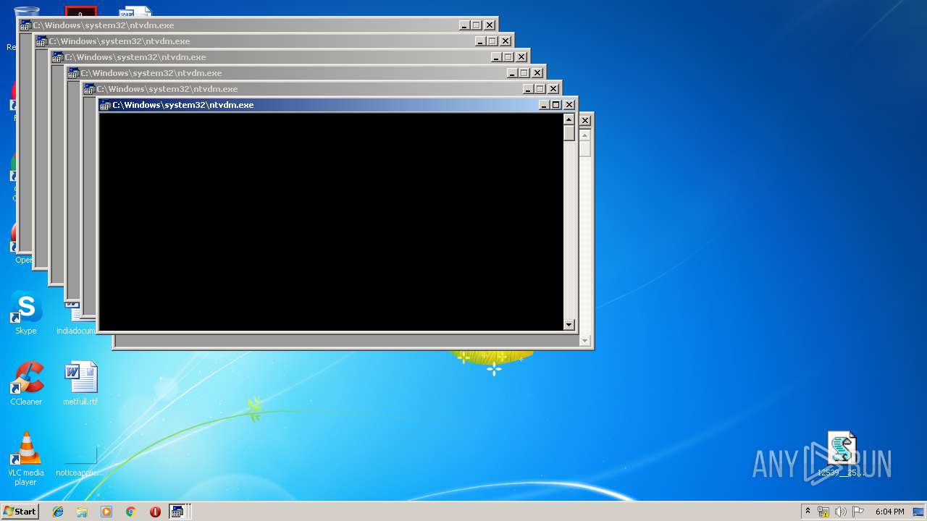
Task: Open VLC media player desktop shortcut
Action: (26, 459)
